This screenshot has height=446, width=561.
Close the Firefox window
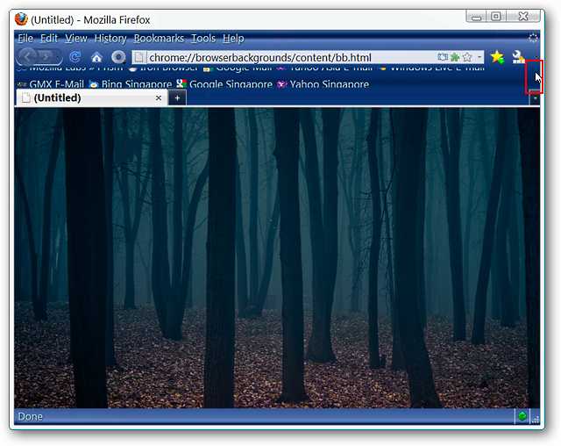[523, 17]
